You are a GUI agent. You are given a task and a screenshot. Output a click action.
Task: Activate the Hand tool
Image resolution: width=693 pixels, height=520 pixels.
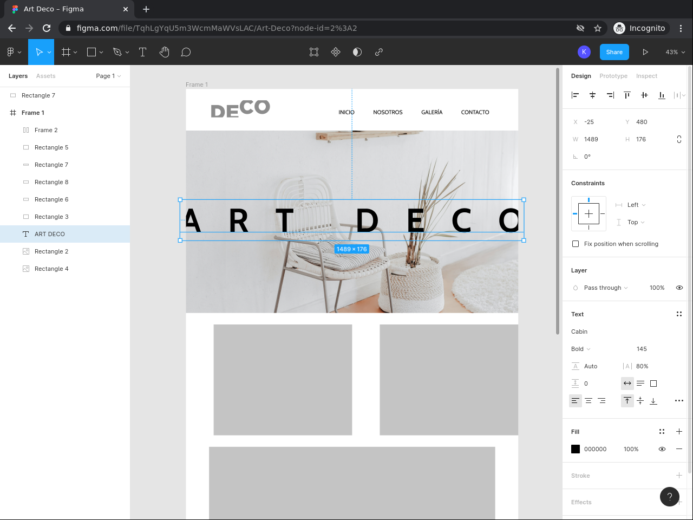(165, 52)
